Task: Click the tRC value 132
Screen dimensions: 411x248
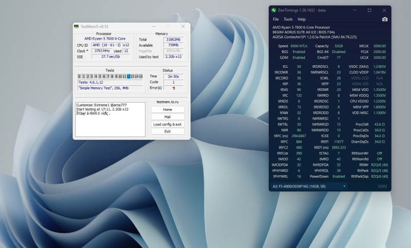Action: point(299,96)
